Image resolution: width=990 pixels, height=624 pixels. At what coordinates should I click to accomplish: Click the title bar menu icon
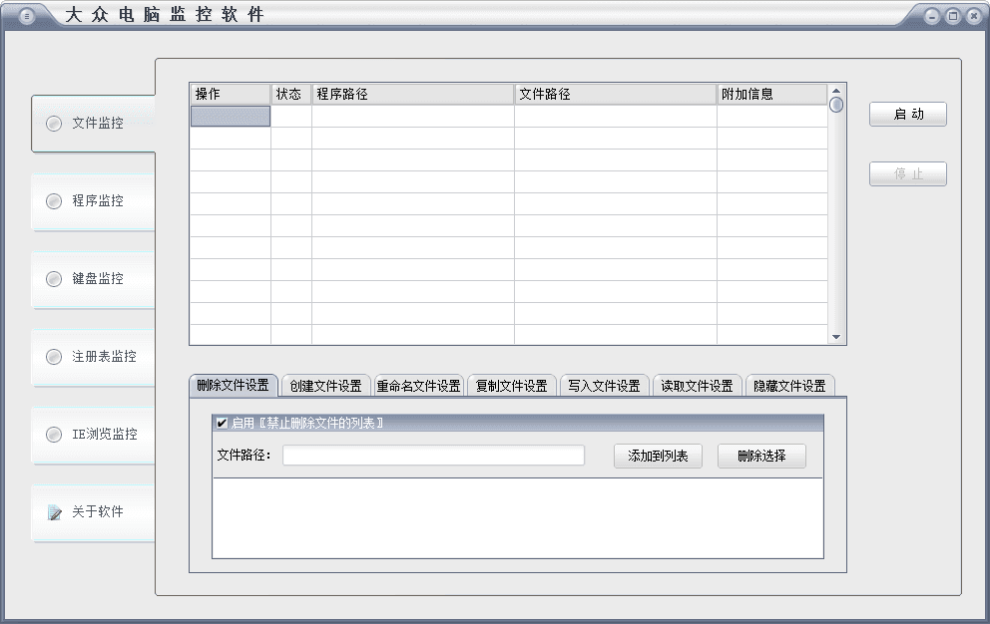[x=27, y=16]
